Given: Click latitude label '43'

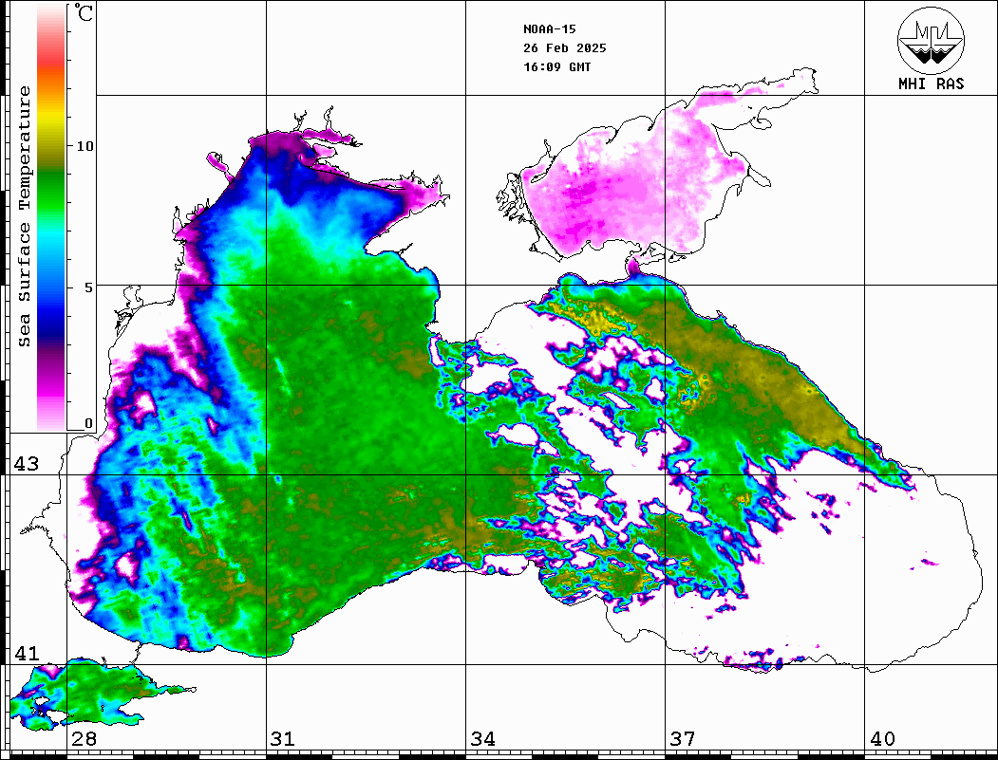Looking at the screenshot, I should pos(27,464).
